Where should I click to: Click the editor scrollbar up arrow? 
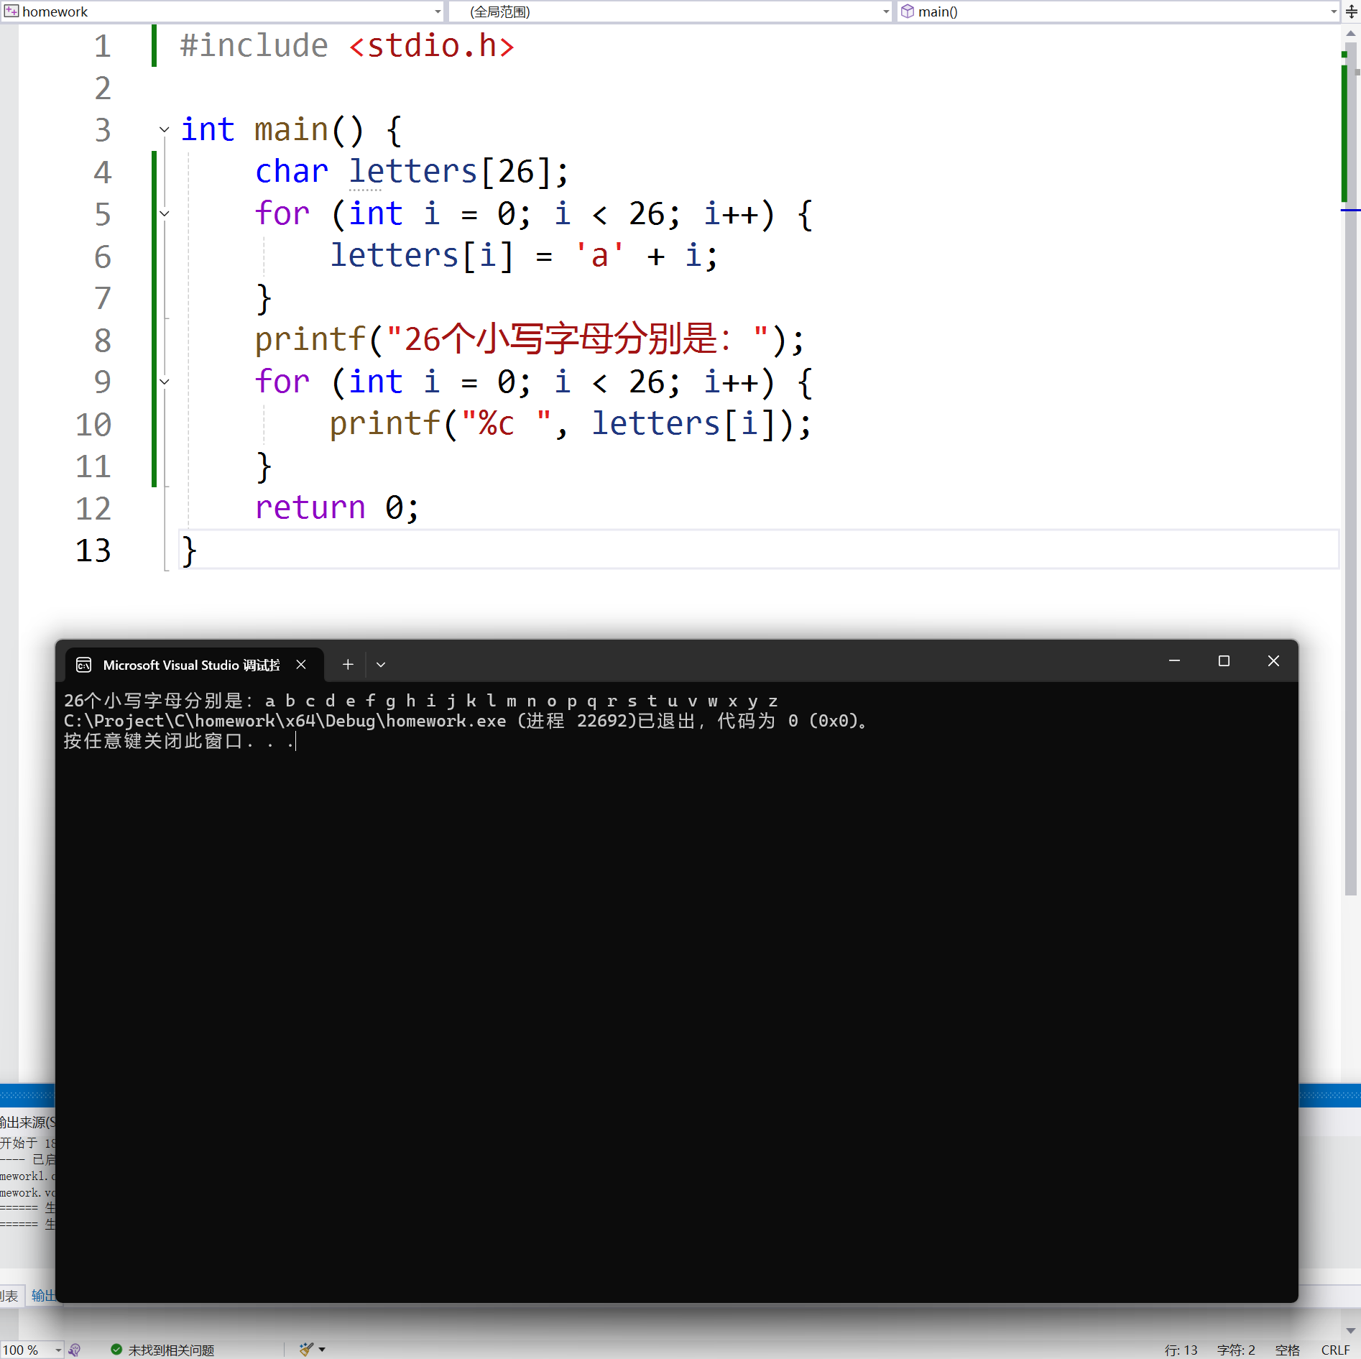tap(1351, 33)
